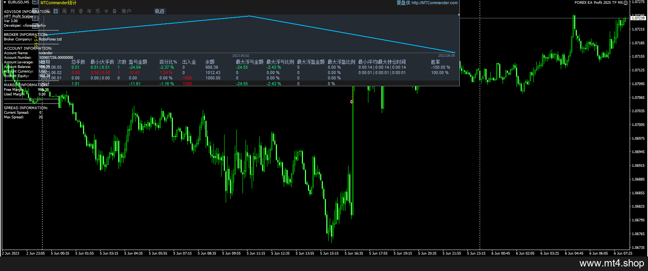Select the 备 statistics tab
Screen dimensions: 648x271
click(x=114, y=11)
